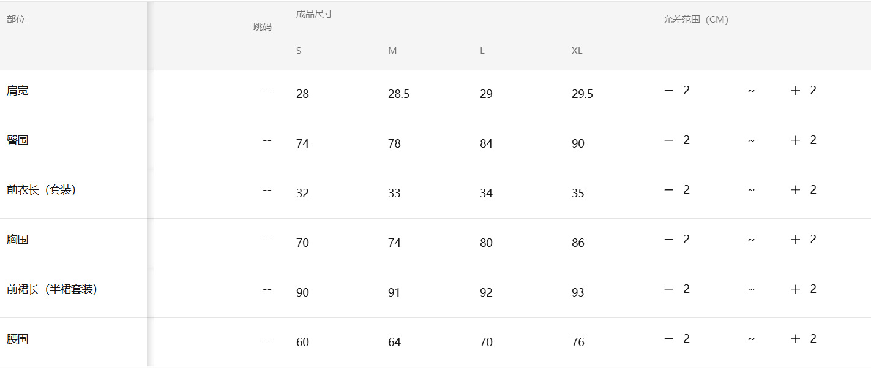Select the M size column header

392,51
